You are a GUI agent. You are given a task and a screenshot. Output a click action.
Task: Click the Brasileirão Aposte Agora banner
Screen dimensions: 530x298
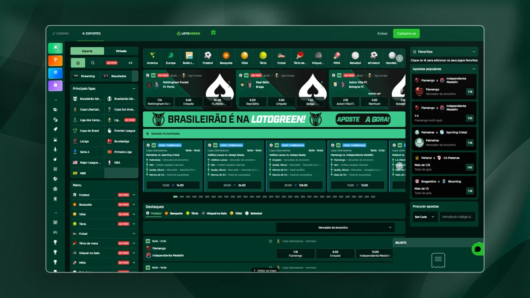click(x=274, y=119)
